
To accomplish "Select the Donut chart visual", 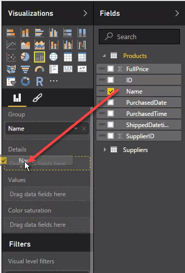I will tap(25, 81).
